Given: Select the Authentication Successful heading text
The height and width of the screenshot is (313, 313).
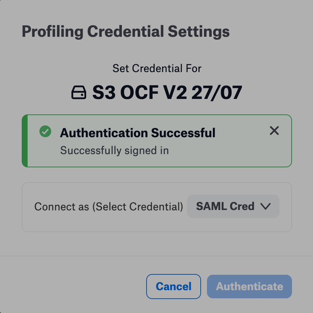Looking at the screenshot, I should [138, 133].
